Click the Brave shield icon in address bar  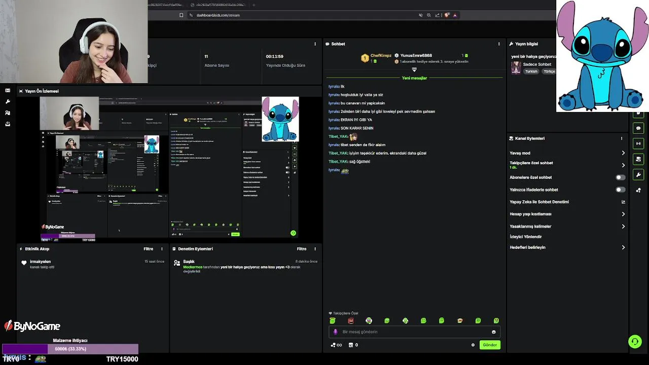tap(447, 15)
